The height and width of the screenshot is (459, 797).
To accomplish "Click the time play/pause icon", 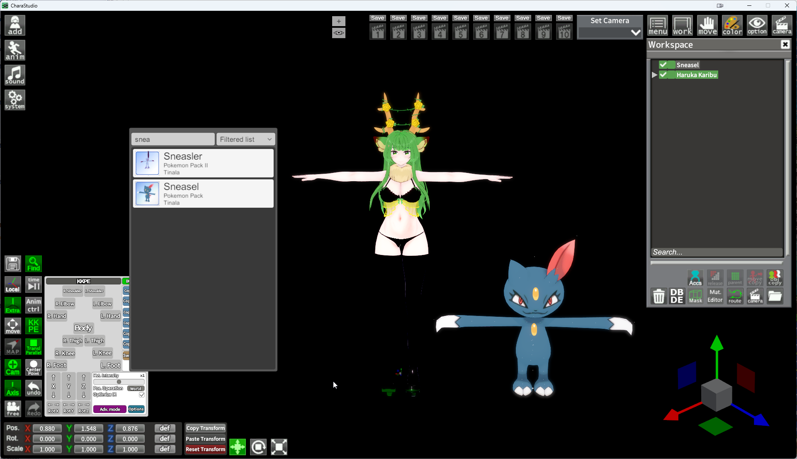I will point(34,284).
